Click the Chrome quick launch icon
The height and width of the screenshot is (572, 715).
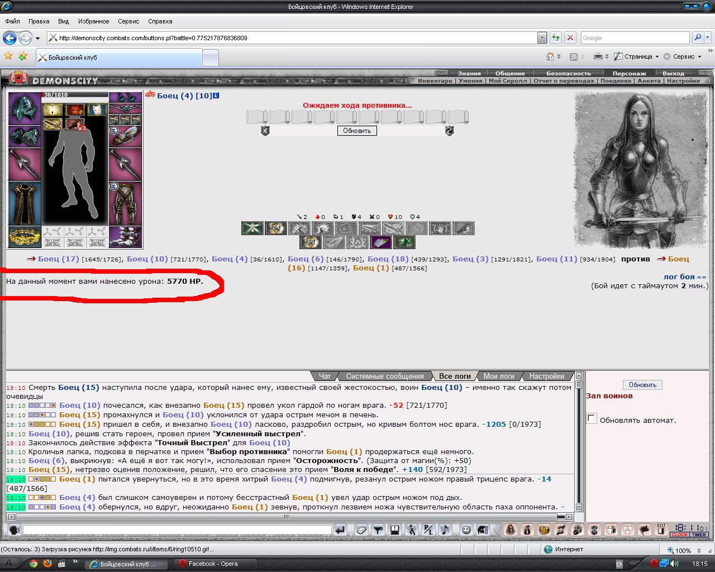pos(34,564)
